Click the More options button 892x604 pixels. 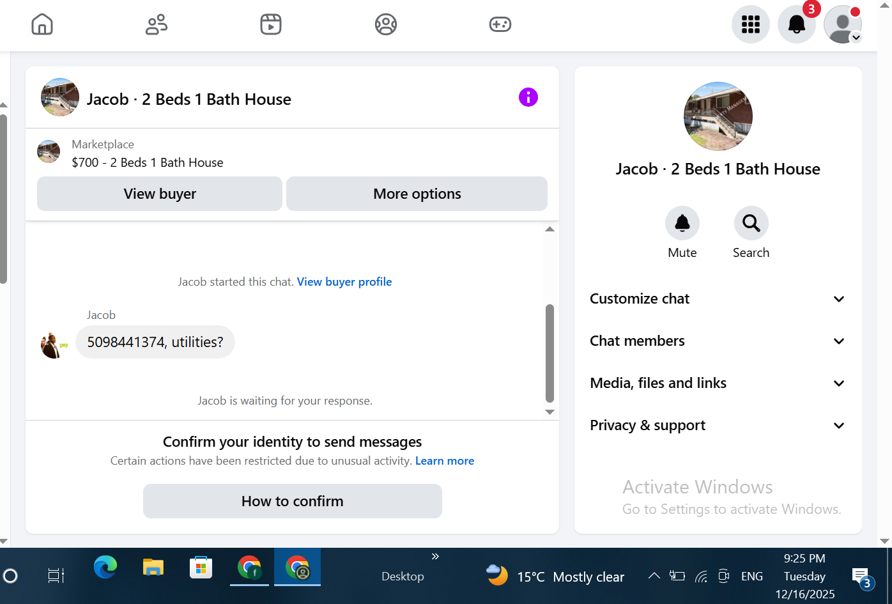[x=417, y=194]
